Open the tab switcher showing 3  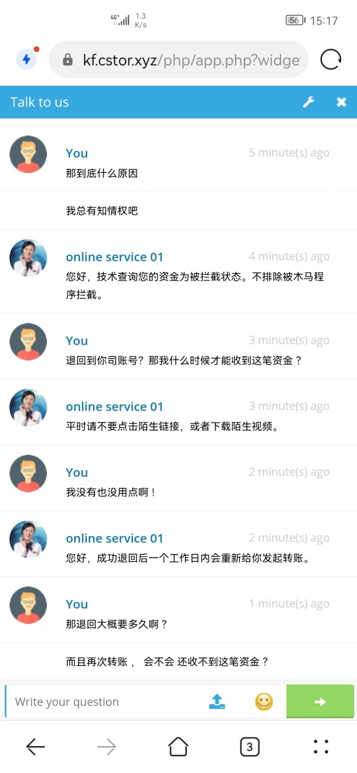pos(249,747)
